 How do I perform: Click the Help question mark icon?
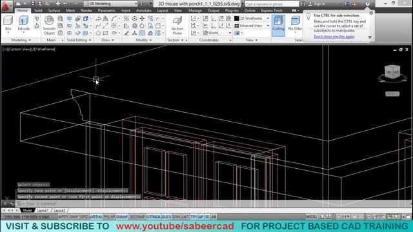(x=367, y=4)
